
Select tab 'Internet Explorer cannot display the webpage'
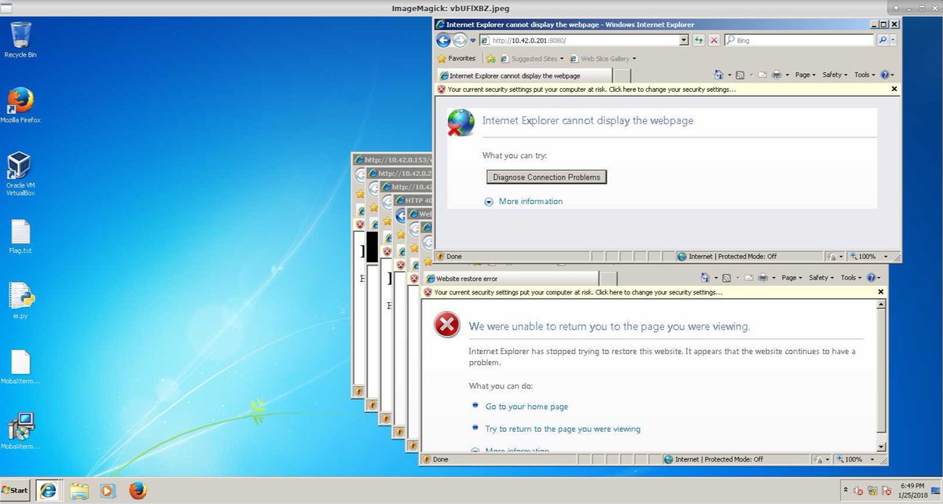click(523, 75)
